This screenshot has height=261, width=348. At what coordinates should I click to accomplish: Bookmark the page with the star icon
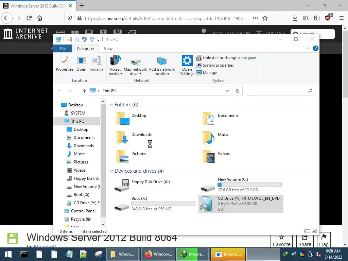point(265,18)
